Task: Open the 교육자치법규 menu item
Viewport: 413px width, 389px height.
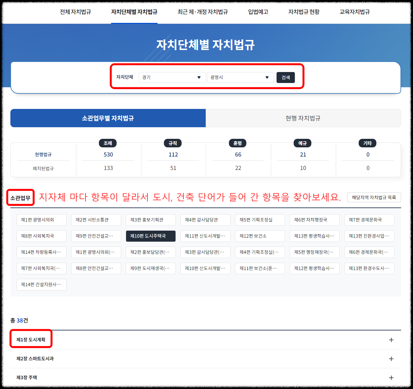Action: coord(354,12)
